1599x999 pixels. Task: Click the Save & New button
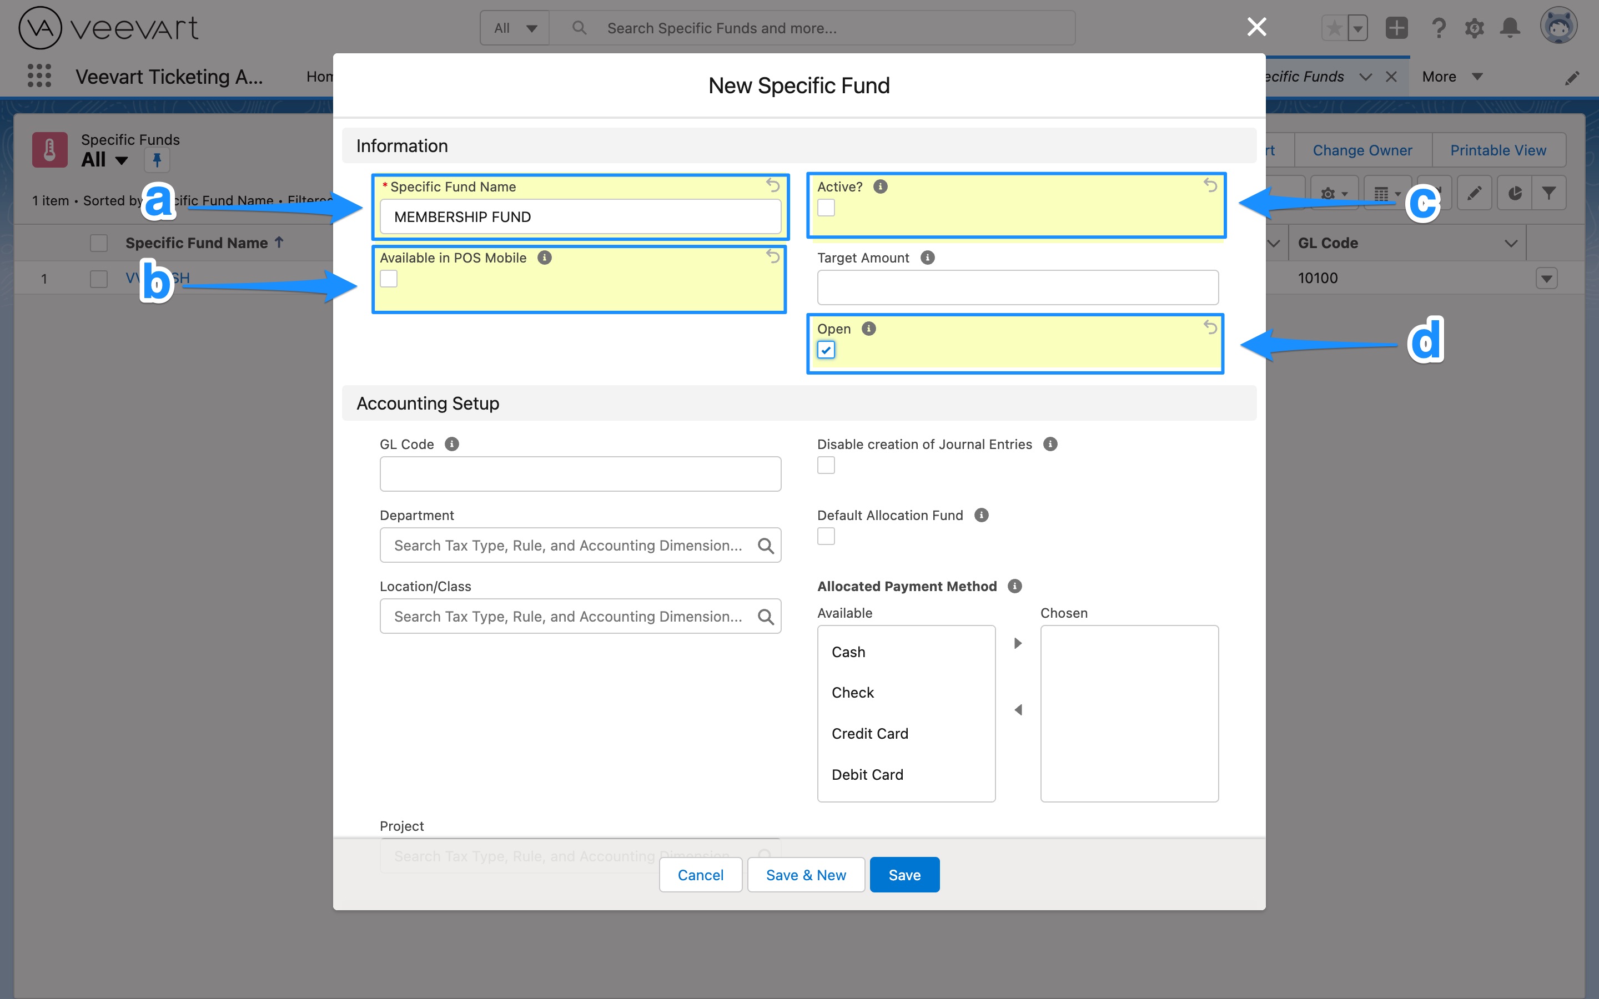click(806, 874)
